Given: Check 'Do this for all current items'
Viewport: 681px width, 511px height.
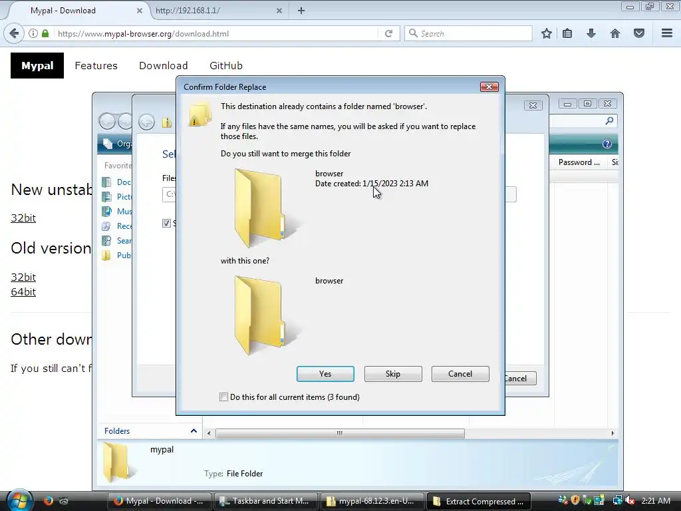Looking at the screenshot, I should (x=223, y=397).
